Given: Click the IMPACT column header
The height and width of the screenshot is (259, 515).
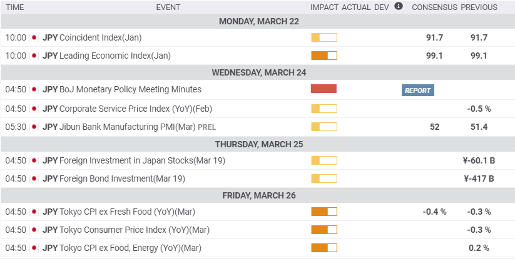Looking at the screenshot, I should coord(324,7).
